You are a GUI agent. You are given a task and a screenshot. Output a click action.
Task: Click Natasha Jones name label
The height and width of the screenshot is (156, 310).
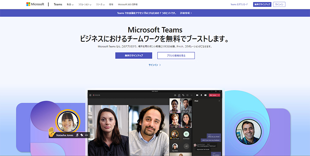pyautogui.click(x=65, y=135)
